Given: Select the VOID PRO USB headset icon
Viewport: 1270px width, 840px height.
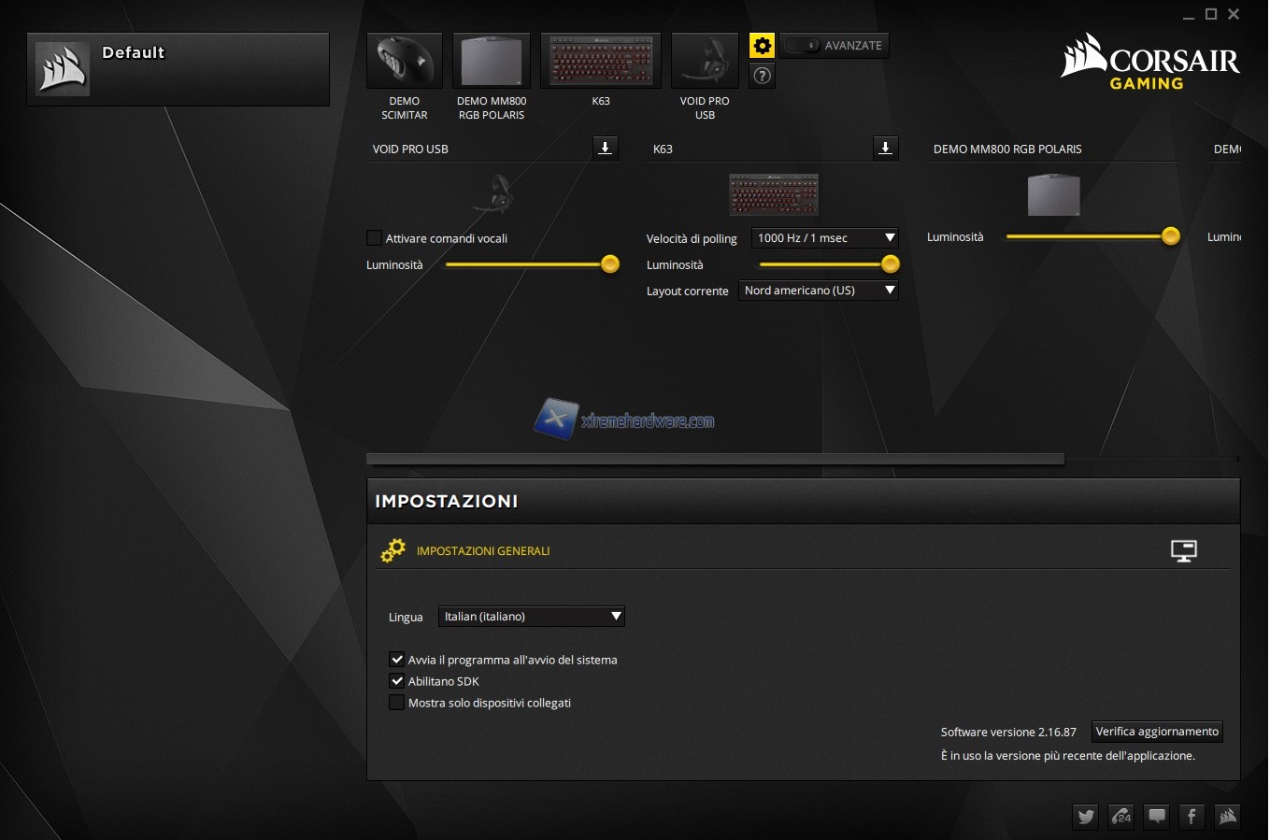Looking at the screenshot, I should [x=705, y=62].
